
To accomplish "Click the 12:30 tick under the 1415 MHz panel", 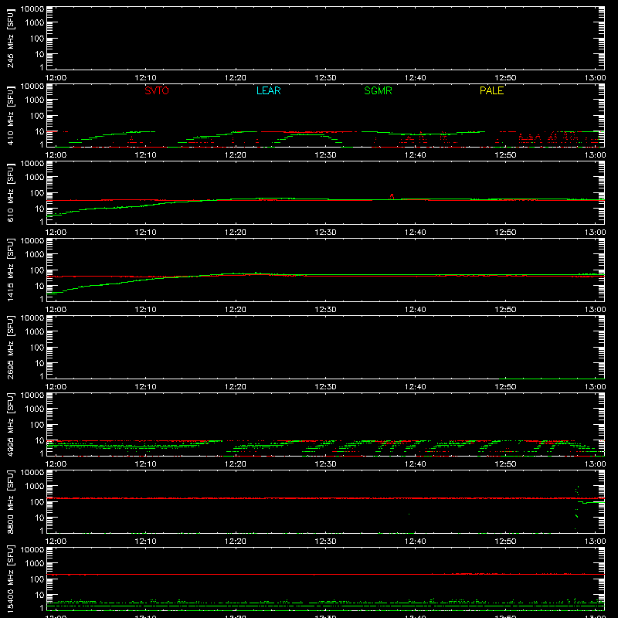I will (x=325, y=310).
